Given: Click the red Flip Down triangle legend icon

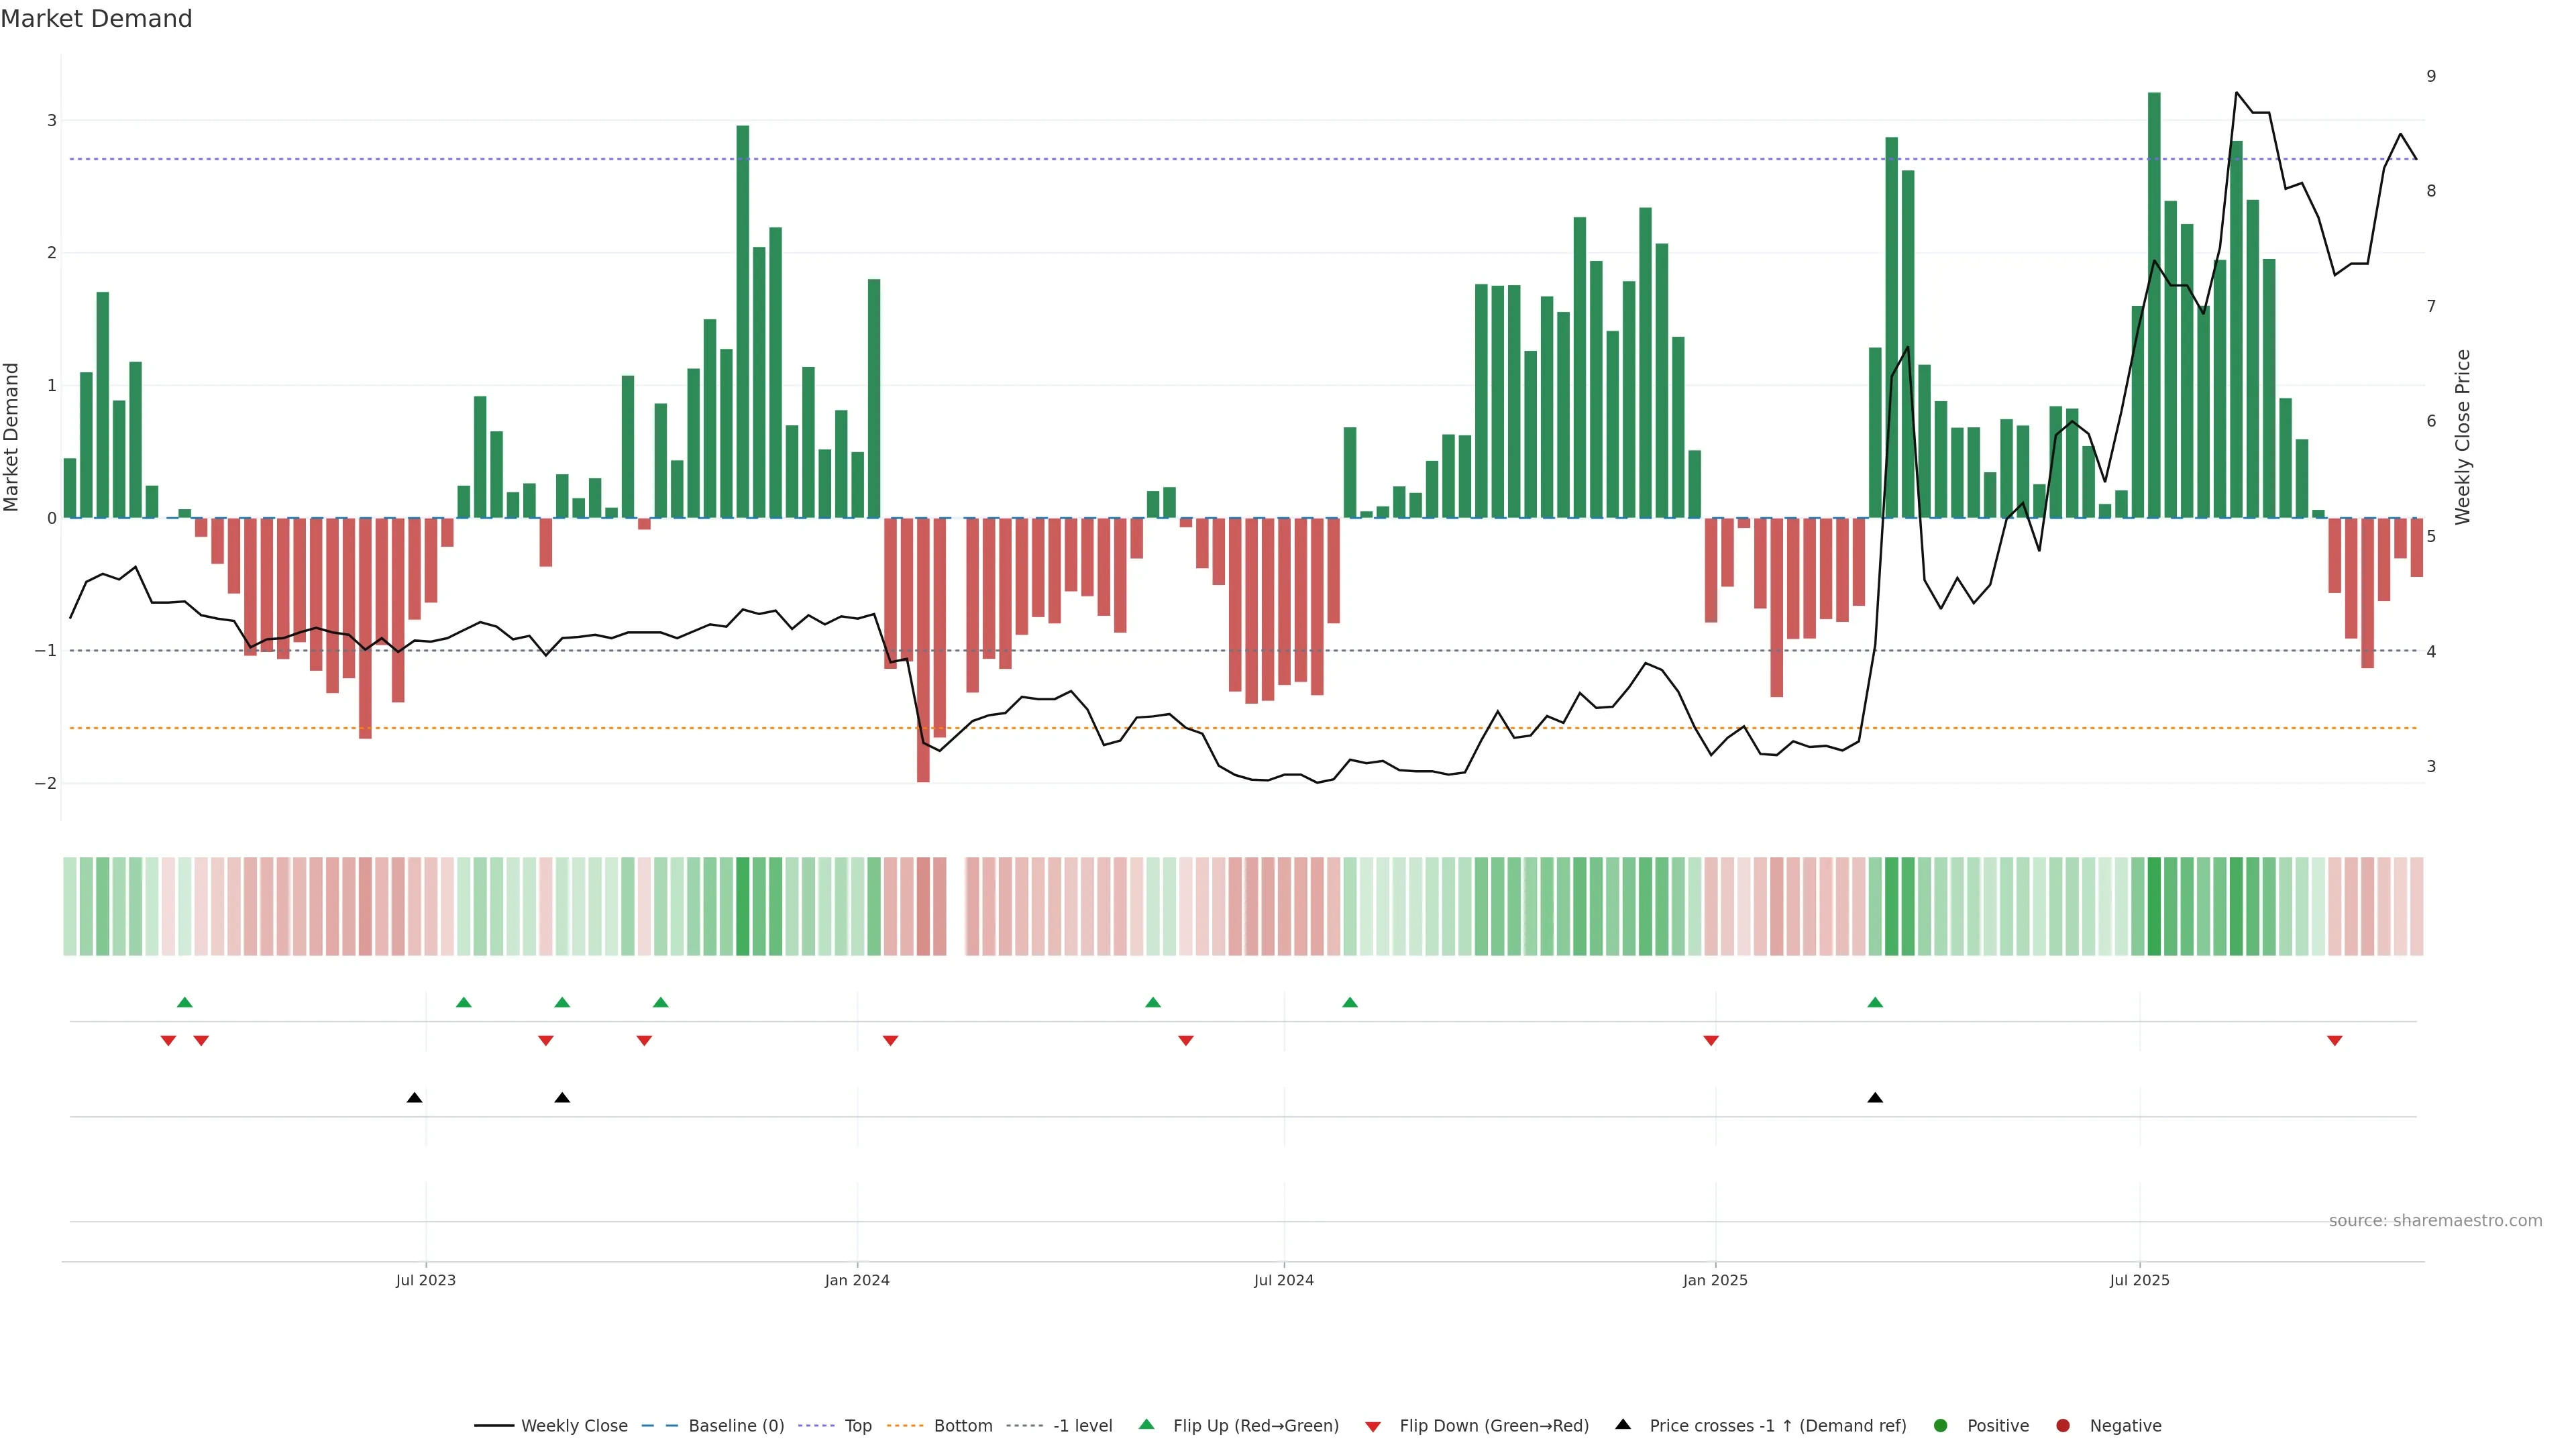Looking at the screenshot, I should [1372, 1426].
